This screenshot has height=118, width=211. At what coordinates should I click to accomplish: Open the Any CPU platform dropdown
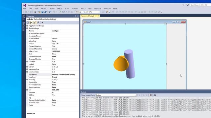[x=92, y=12]
